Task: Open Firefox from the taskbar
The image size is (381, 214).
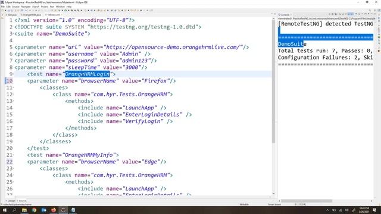Action: tap(54, 210)
